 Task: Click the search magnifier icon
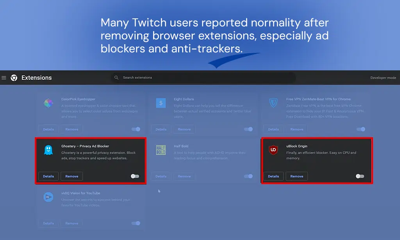click(x=116, y=78)
